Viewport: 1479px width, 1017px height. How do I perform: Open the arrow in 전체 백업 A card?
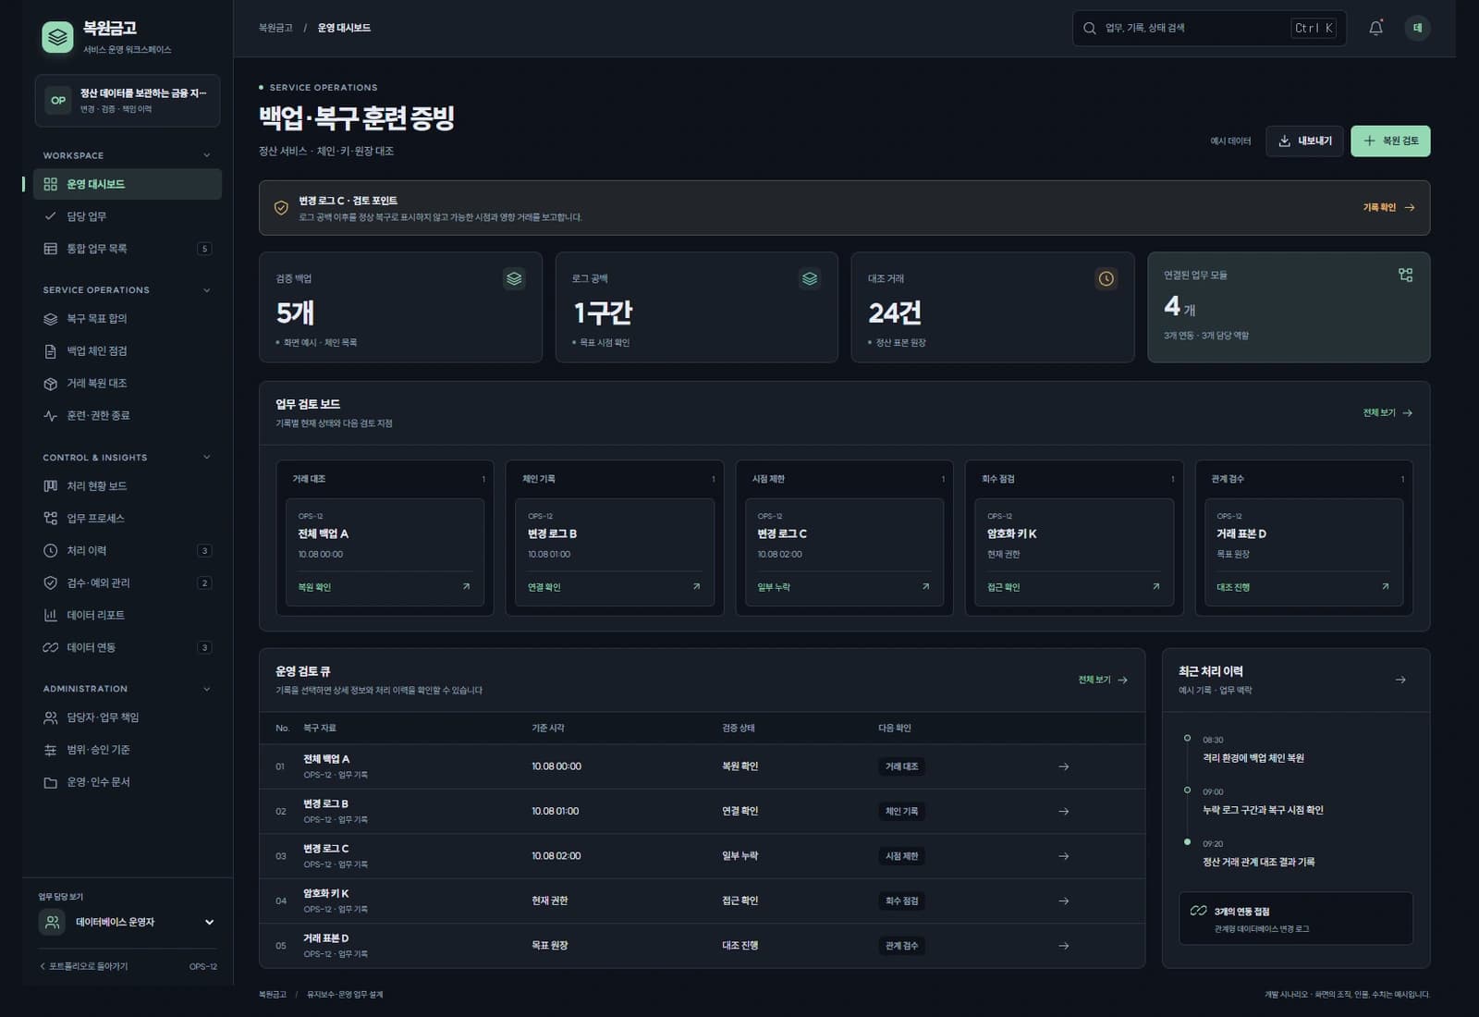tap(466, 587)
